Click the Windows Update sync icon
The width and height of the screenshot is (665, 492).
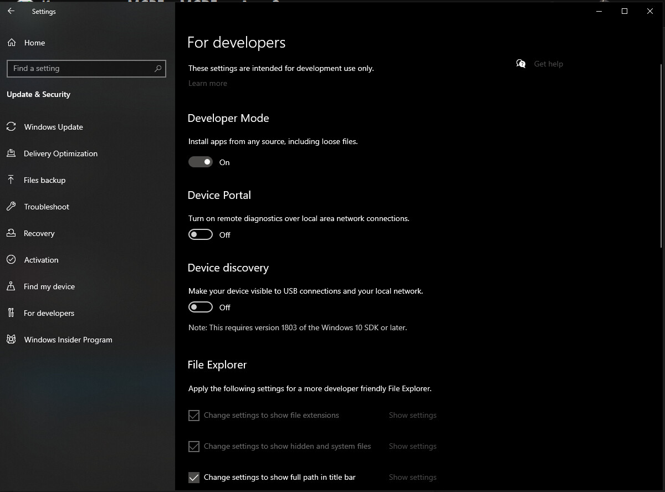tap(11, 127)
